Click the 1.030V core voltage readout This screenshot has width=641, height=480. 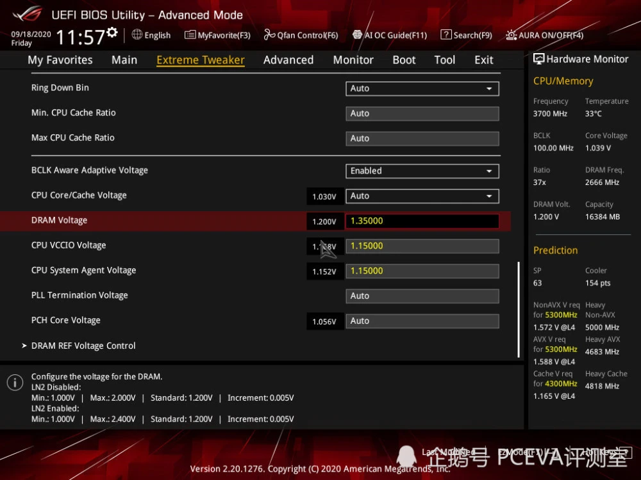(x=324, y=196)
